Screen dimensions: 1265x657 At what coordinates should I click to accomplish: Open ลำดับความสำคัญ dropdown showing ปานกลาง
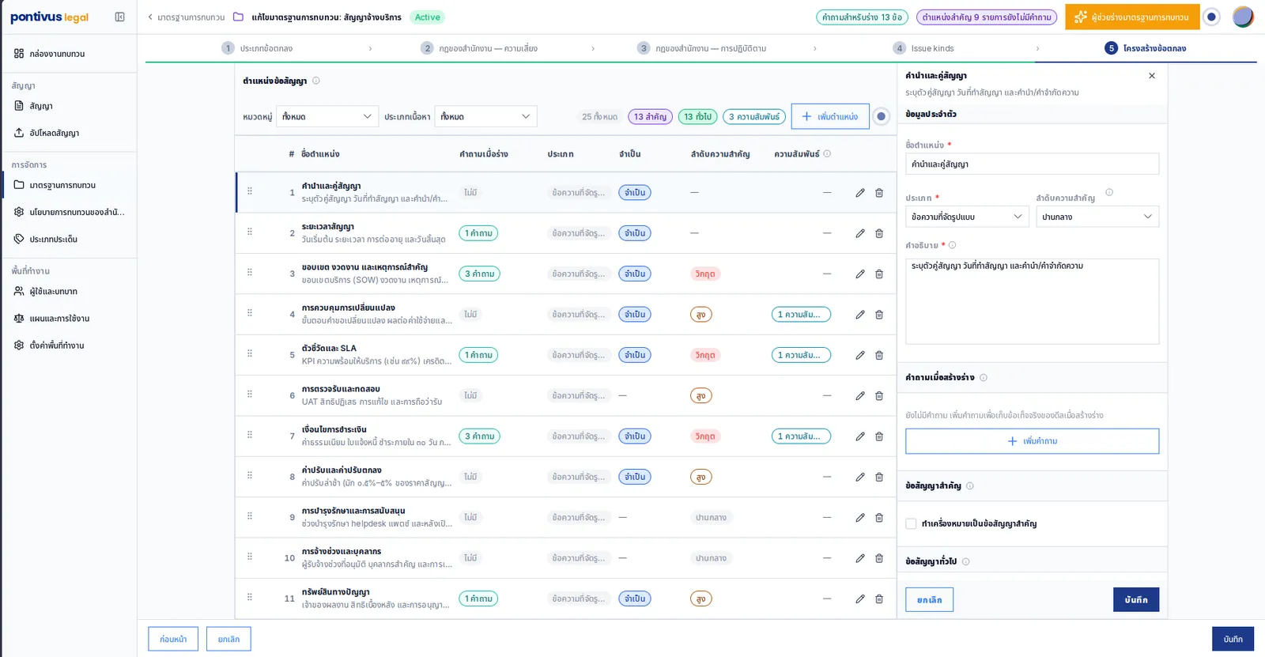[1097, 217]
